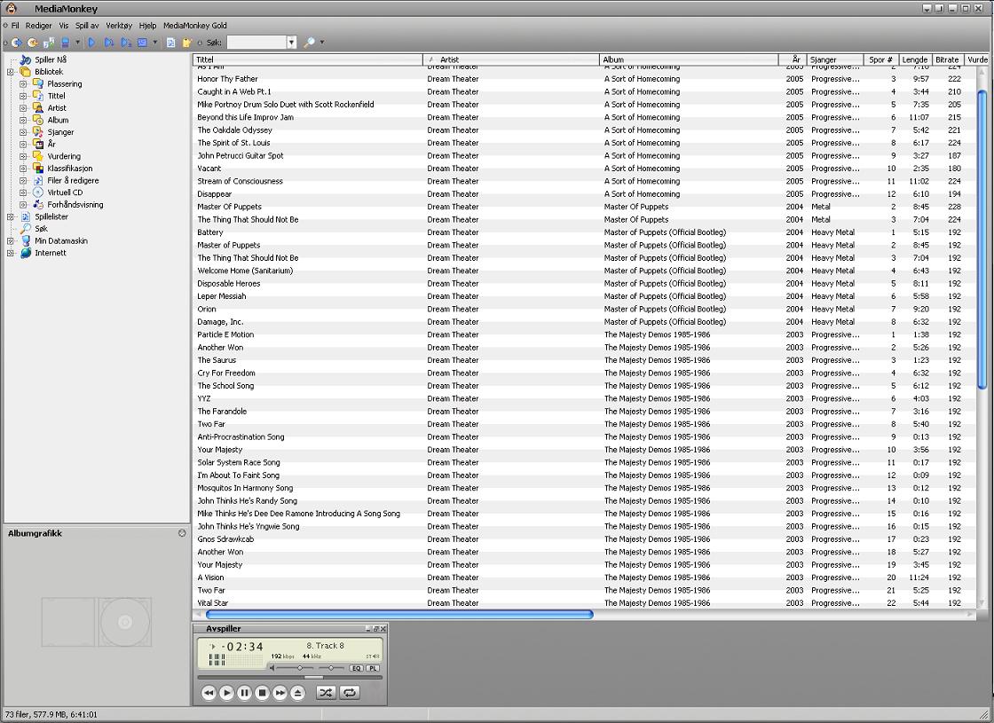This screenshot has height=723, width=994.
Task: Click the Pause button in the player
Action: pos(244,693)
